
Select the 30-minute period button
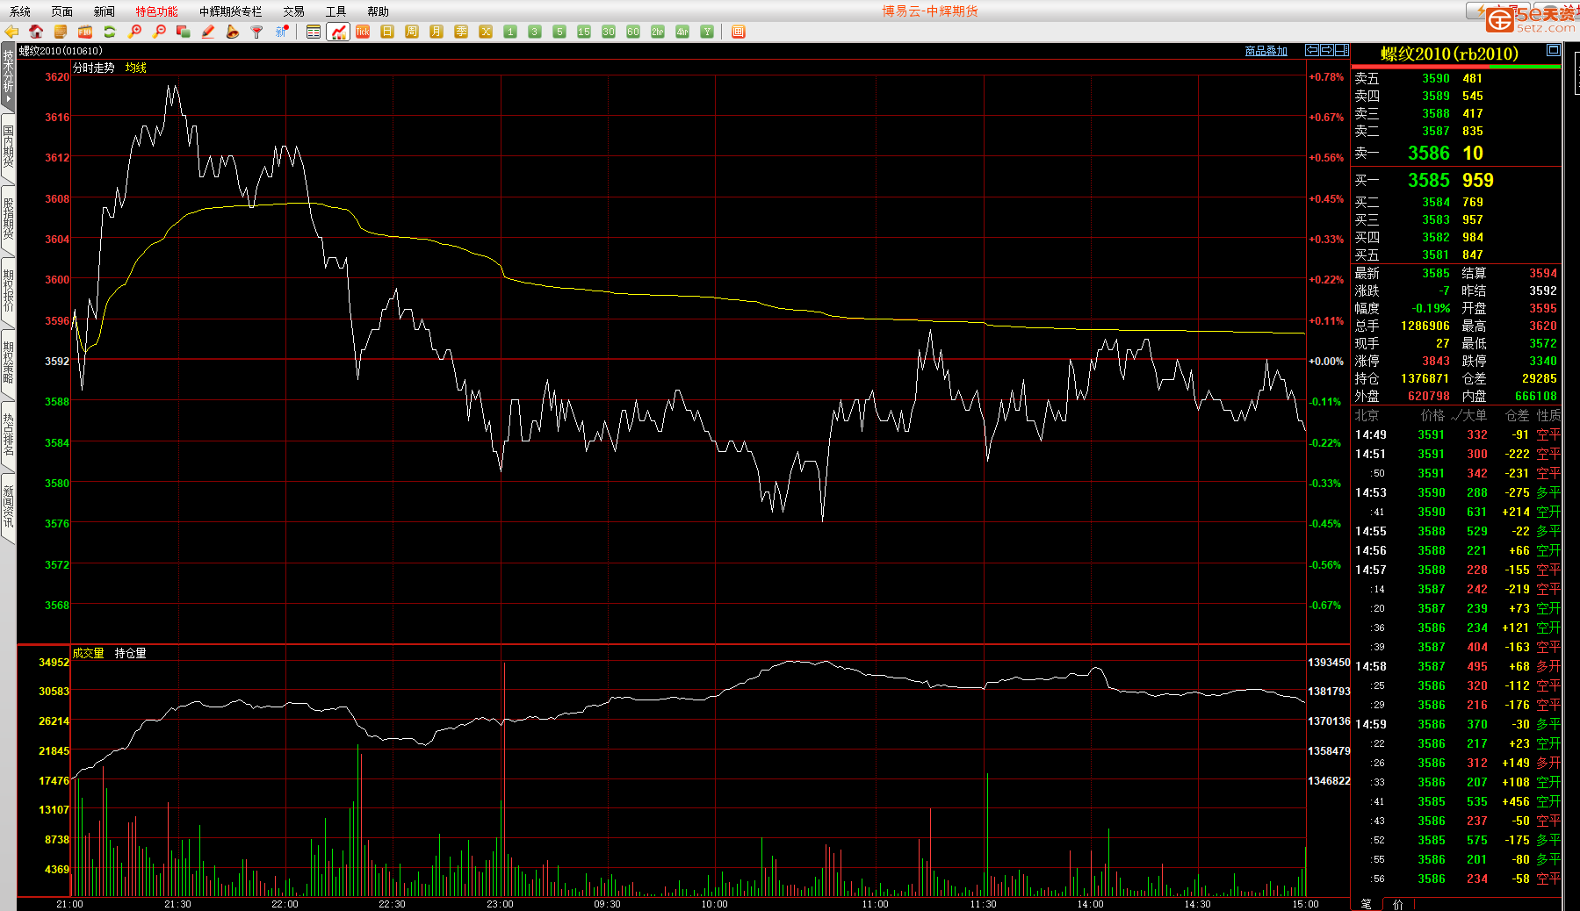tap(609, 32)
